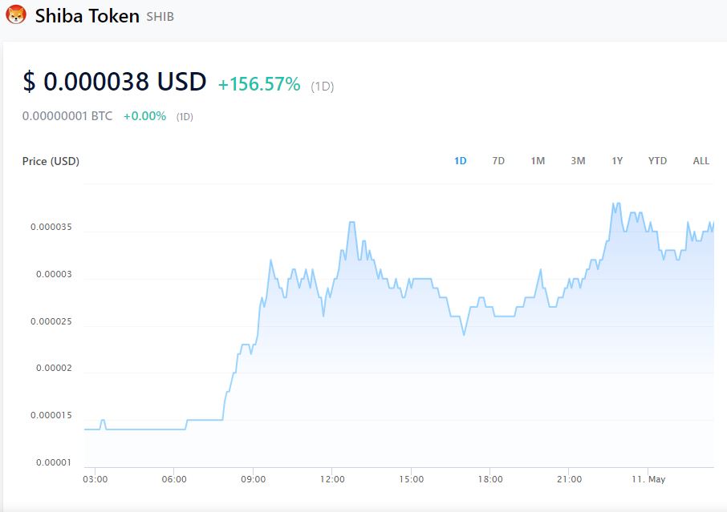
Task: Switch to the 1Y chart view
Action: pyautogui.click(x=617, y=161)
